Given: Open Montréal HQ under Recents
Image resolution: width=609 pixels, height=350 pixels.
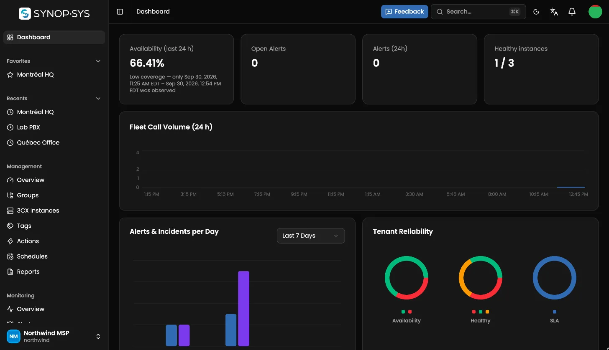Looking at the screenshot, I should (54, 112).
